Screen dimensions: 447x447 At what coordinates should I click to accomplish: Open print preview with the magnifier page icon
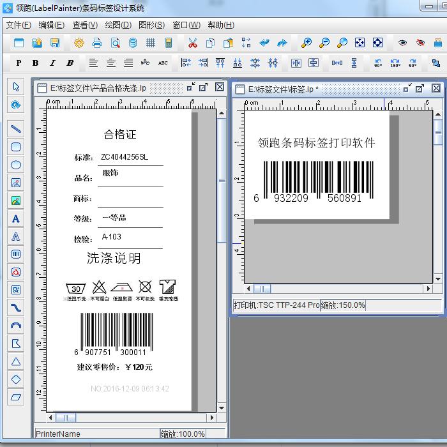115,43
